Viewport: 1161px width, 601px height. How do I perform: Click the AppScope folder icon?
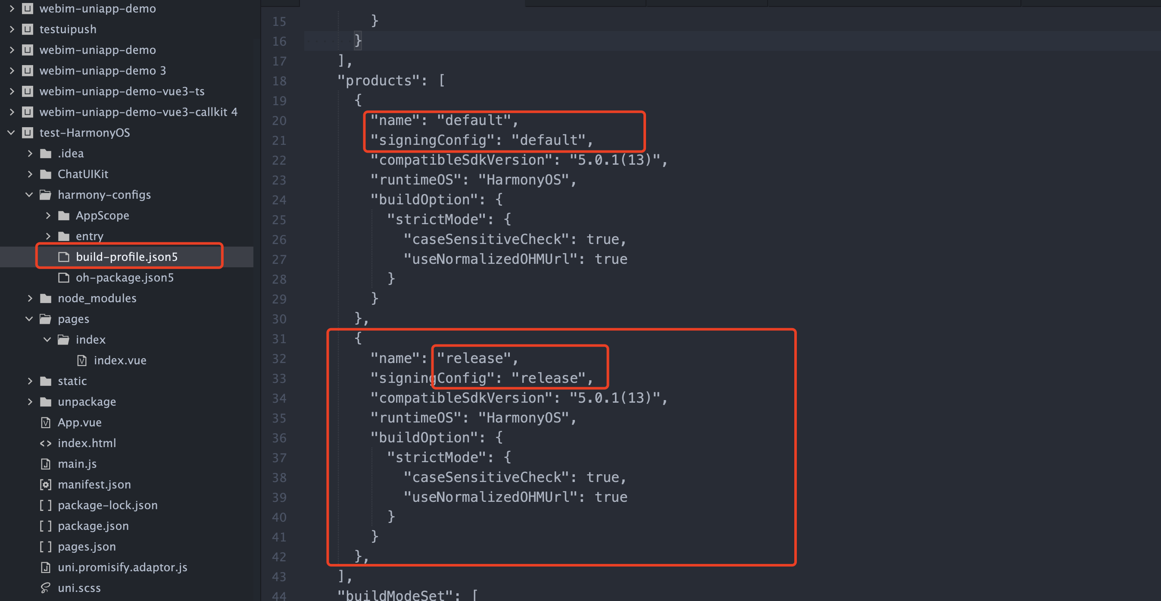click(x=63, y=216)
